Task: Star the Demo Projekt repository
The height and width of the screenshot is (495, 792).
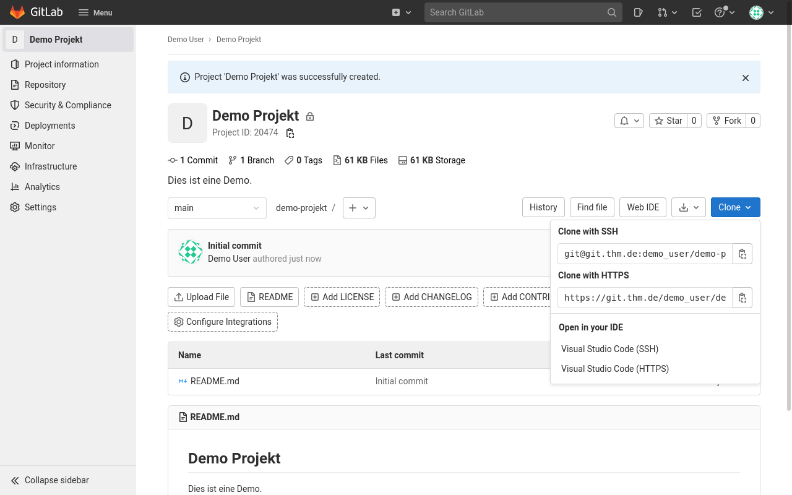Action: pyautogui.click(x=668, y=121)
